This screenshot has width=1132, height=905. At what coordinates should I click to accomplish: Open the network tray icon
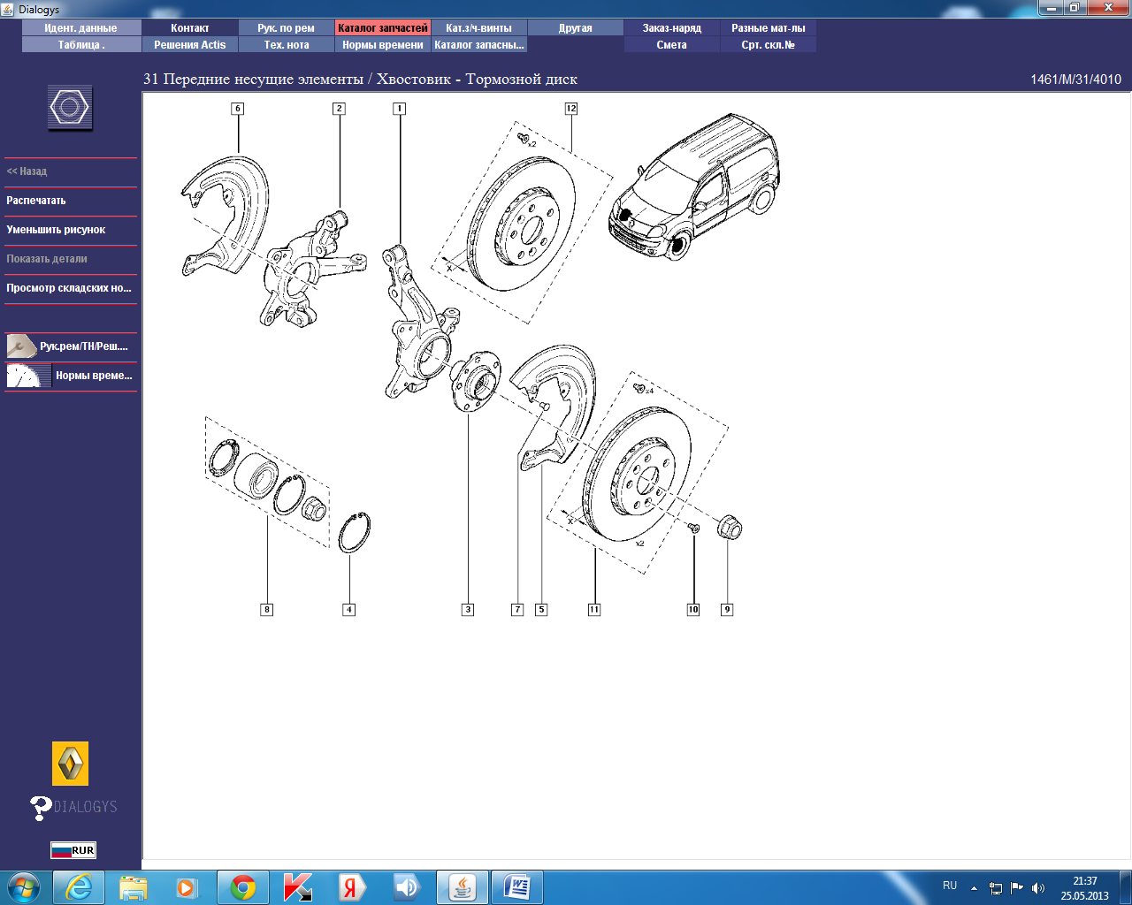pyautogui.click(x=996, y=888)
